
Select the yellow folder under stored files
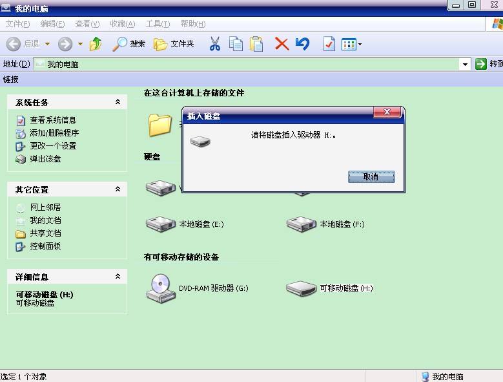click(x=159, y=125)
